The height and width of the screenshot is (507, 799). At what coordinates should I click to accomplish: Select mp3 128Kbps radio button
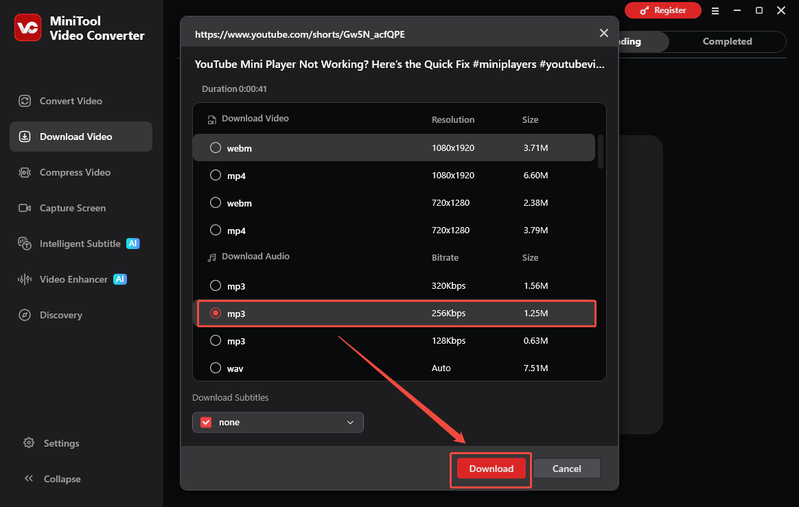click(216, 340)
